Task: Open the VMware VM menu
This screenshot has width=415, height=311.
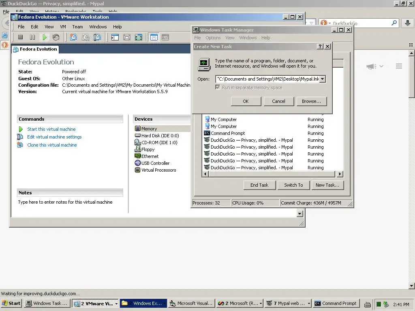Action: [63, 27]
